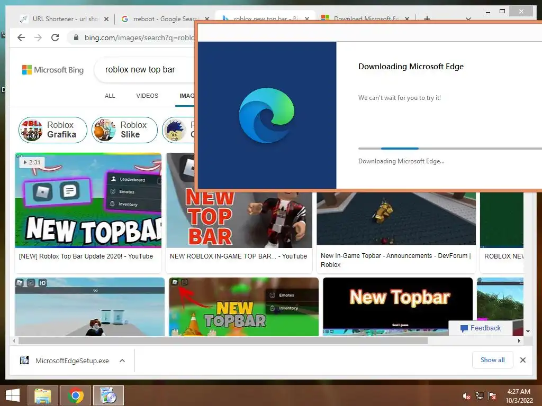
Task: Click the Bing search box
Action: 145,70
